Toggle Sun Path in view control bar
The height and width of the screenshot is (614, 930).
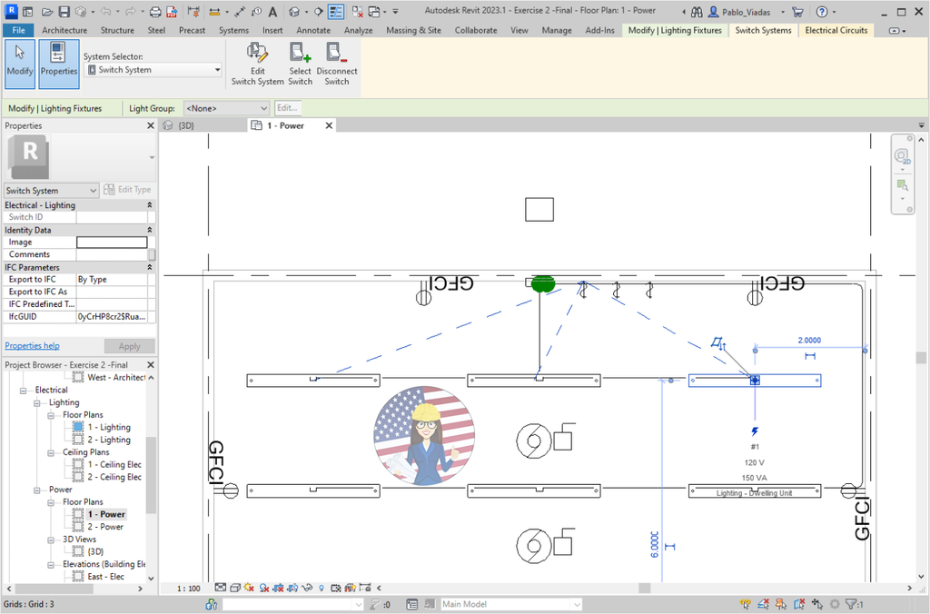[x=249, y=588]
